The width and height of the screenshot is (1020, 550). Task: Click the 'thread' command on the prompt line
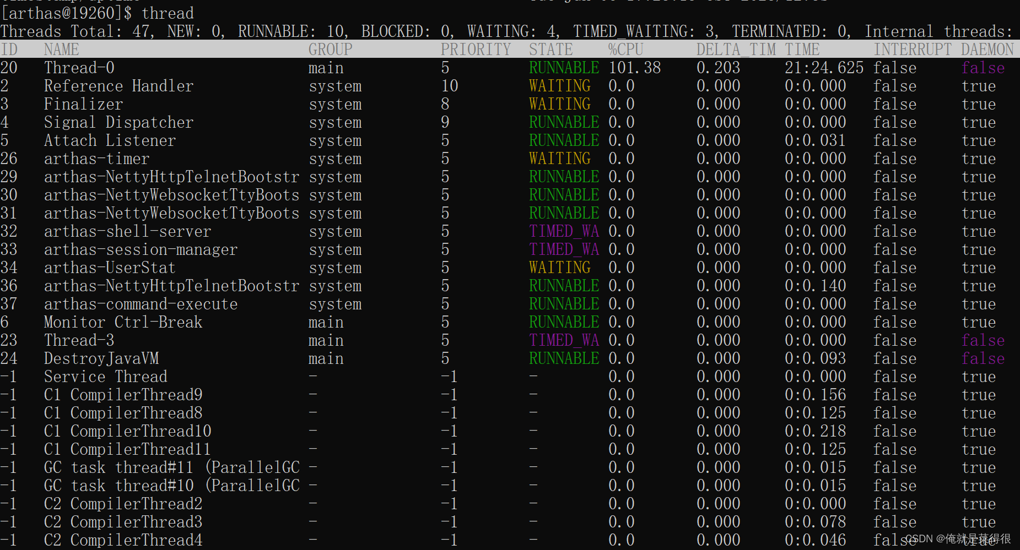[x=168, y=13]
